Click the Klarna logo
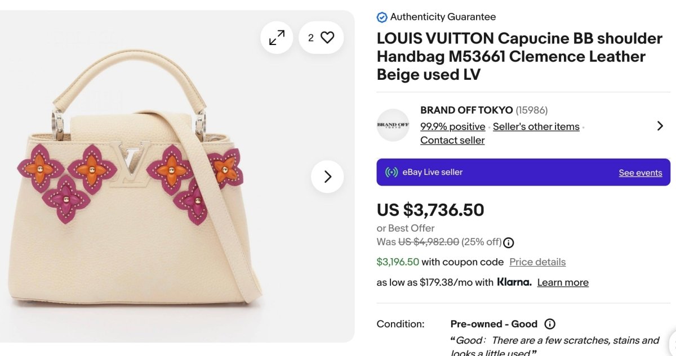Viewport: 676px width, 356px height. [514, 282]
